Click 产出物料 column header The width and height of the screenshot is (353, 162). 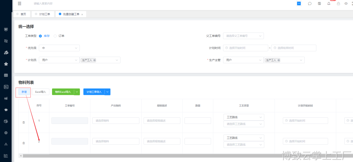click(116, 106)
